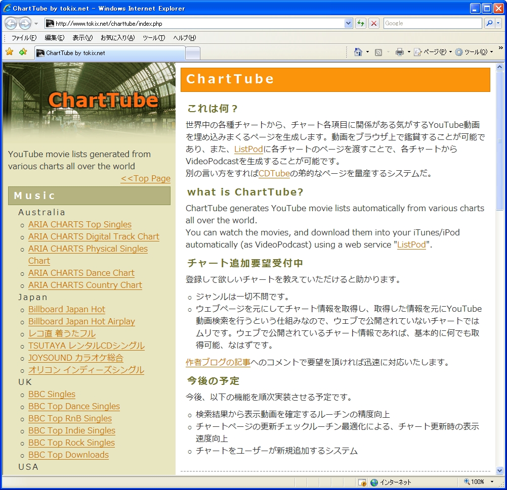
Task: Click the Google search box
Action: point(432,23)
